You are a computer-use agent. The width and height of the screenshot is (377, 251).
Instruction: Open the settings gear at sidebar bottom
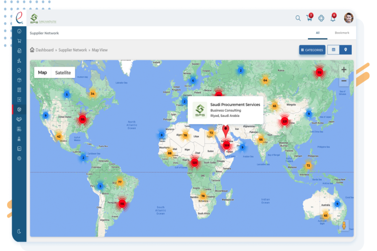[19, 158]
